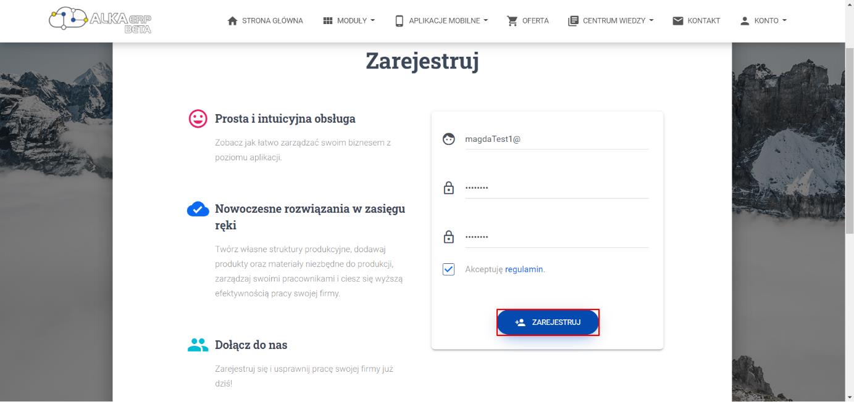Click the Zarejestruj submit button
Screen dimensions: 854x402
click(x=548, y=322)
